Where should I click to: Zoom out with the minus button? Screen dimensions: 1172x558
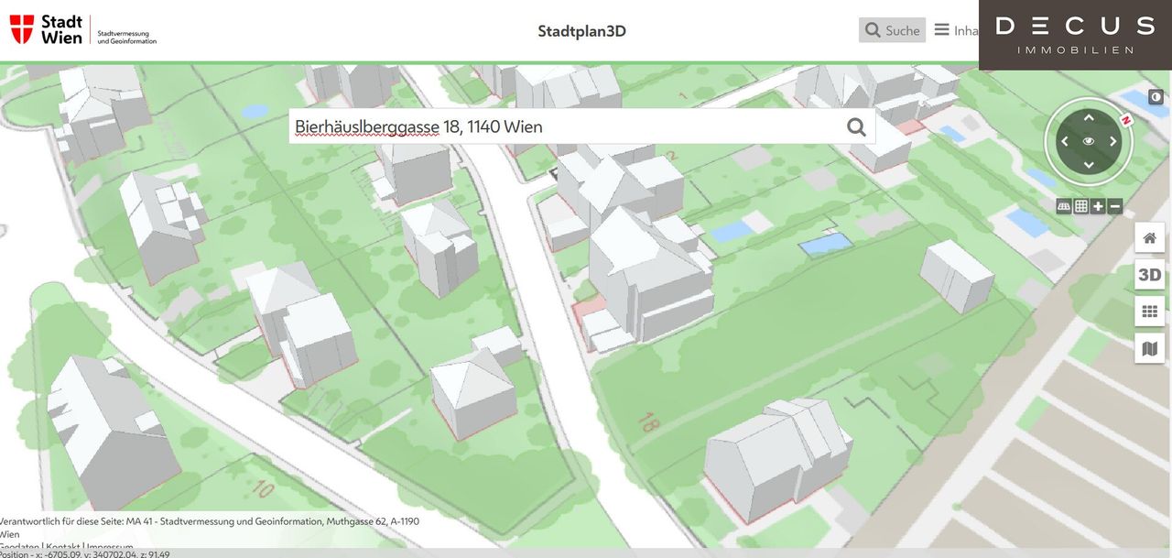(1114, 206)
